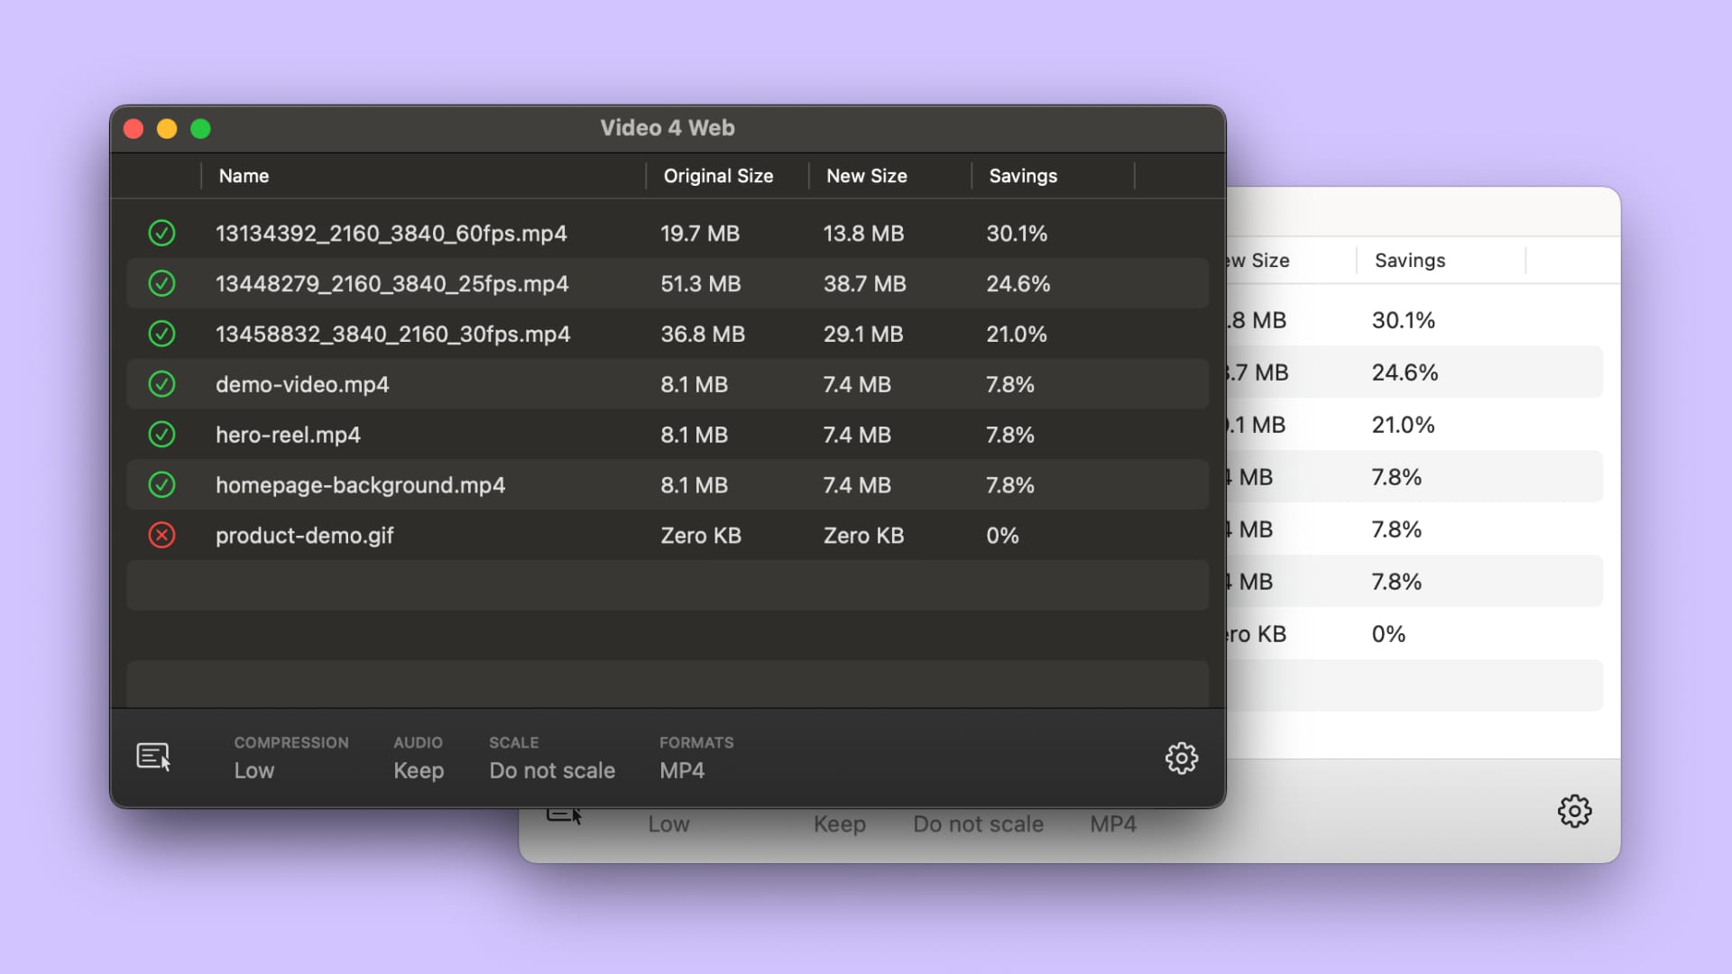Select the 13448279_2160_3840_25fps.mp4 row

tap(392, 284)
